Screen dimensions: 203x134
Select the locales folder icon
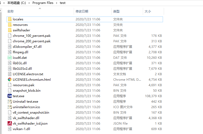10,19
